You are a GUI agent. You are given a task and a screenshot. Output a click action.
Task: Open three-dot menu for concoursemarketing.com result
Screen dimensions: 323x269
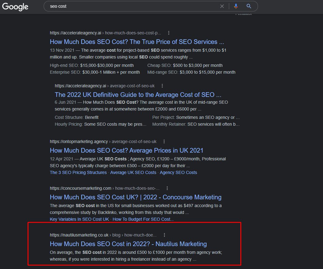click(x=167, y=188)
